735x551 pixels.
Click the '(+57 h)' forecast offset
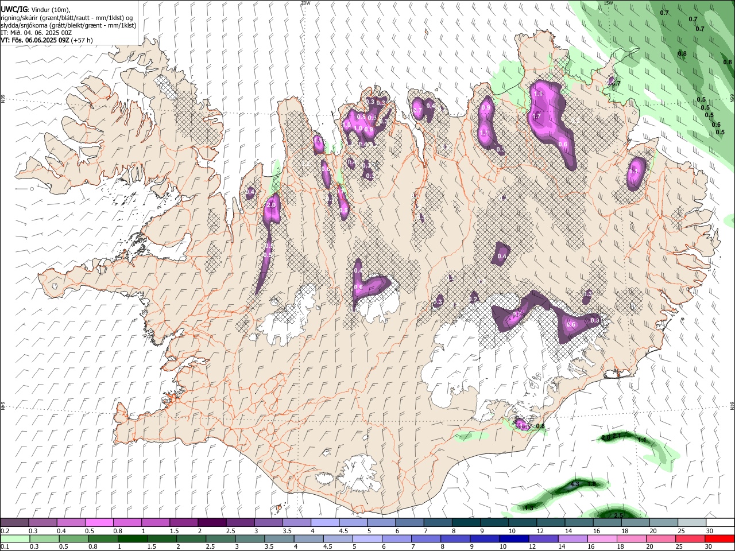tap(82, 40)
